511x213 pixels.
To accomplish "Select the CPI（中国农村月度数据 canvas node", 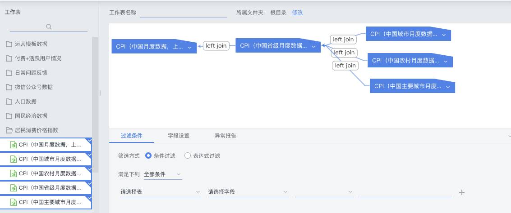I will point(410,60).
